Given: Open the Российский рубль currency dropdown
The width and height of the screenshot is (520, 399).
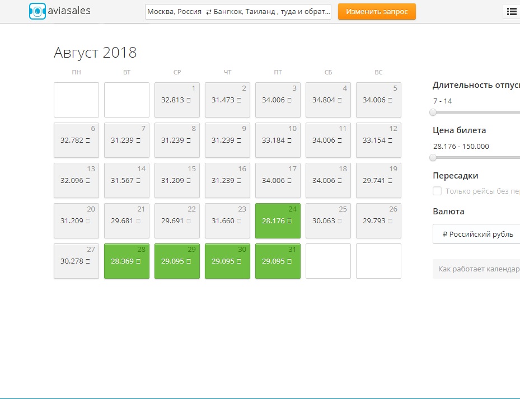Looking at the screenshot, I should [476, 234].
